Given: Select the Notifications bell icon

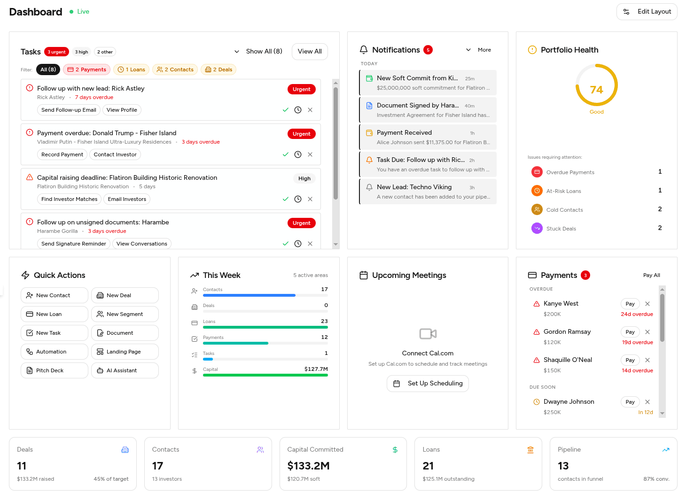Looking at the screenshot, I should click(x=364, y=49).
